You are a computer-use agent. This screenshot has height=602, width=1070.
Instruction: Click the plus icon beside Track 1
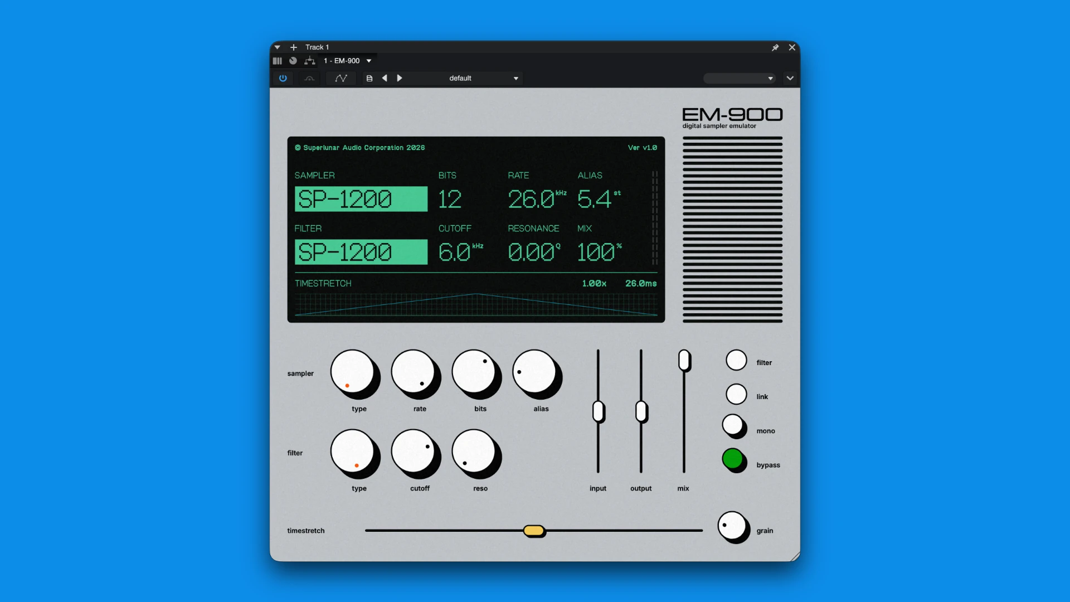[x=294, y=47]
